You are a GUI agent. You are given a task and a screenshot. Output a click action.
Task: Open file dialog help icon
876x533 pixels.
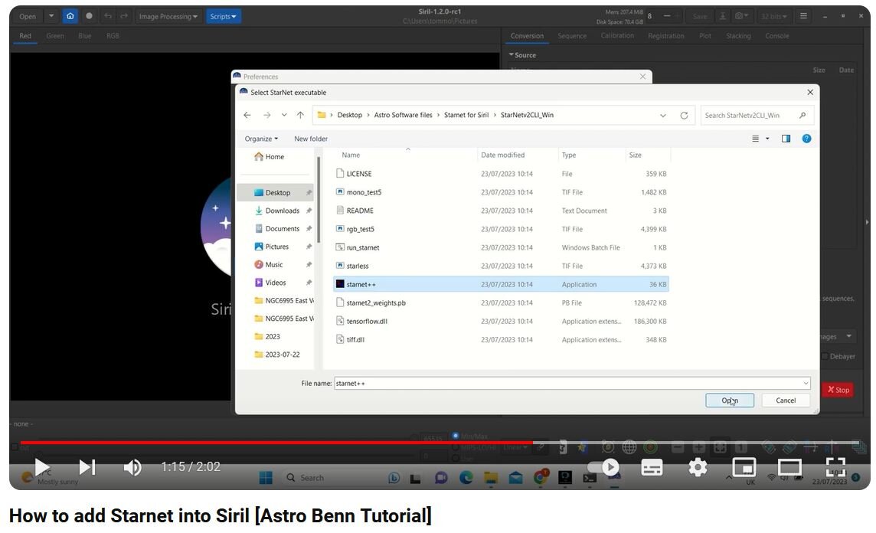pos(806,139)
